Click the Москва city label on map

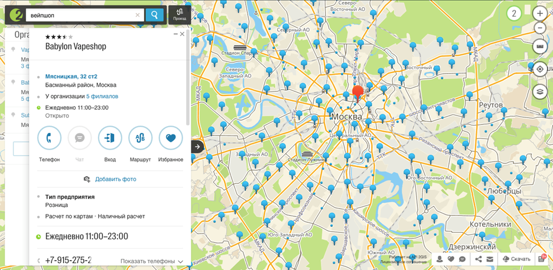pos(347,117)
